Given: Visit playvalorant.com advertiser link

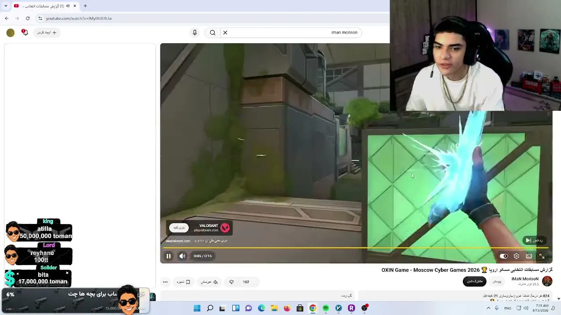Looking at the screenshot, I should (178, 241).
